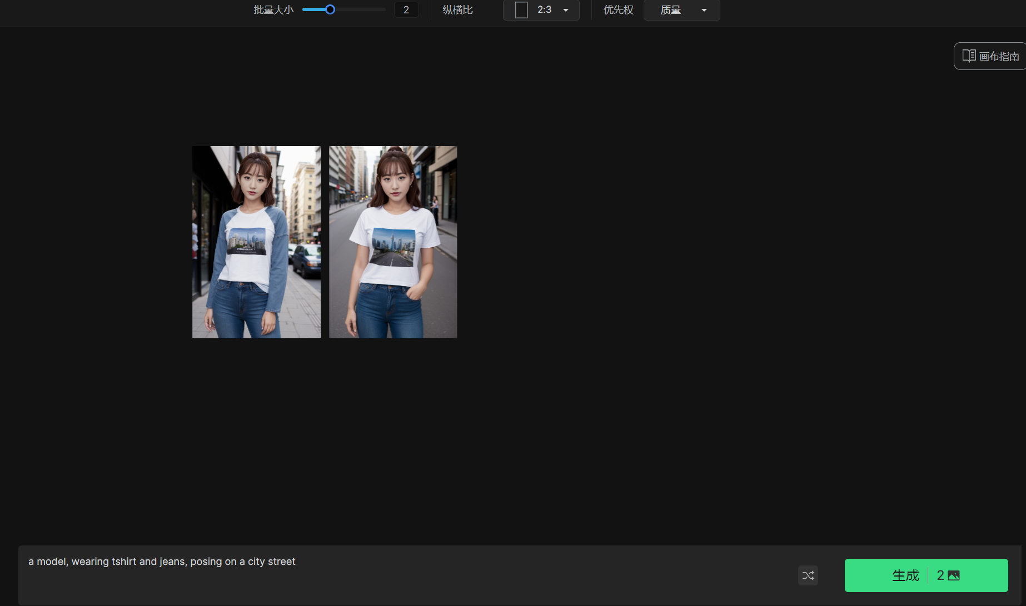Click the 生成 generate button
Image resolution: width=1026 pixels, height=606 pixels.
click(905, 575)
